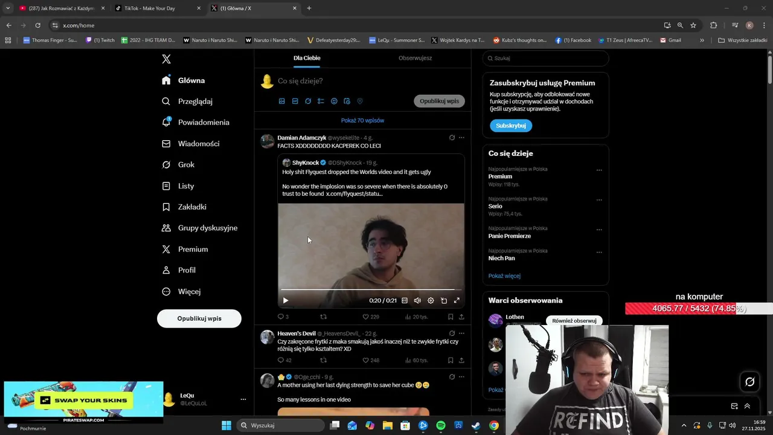Click the Szukaj search box on X

click(545, 59)
